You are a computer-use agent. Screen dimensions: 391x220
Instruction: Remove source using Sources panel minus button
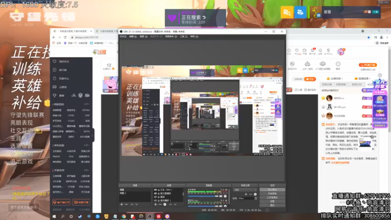tap(160, 204)
